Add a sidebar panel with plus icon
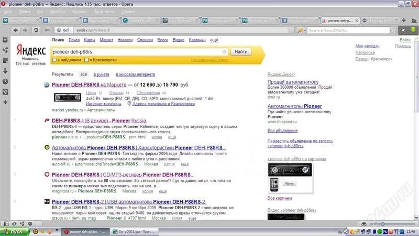Image resolution: width=419 pixels, height=236 pixels. pos(5,102)
